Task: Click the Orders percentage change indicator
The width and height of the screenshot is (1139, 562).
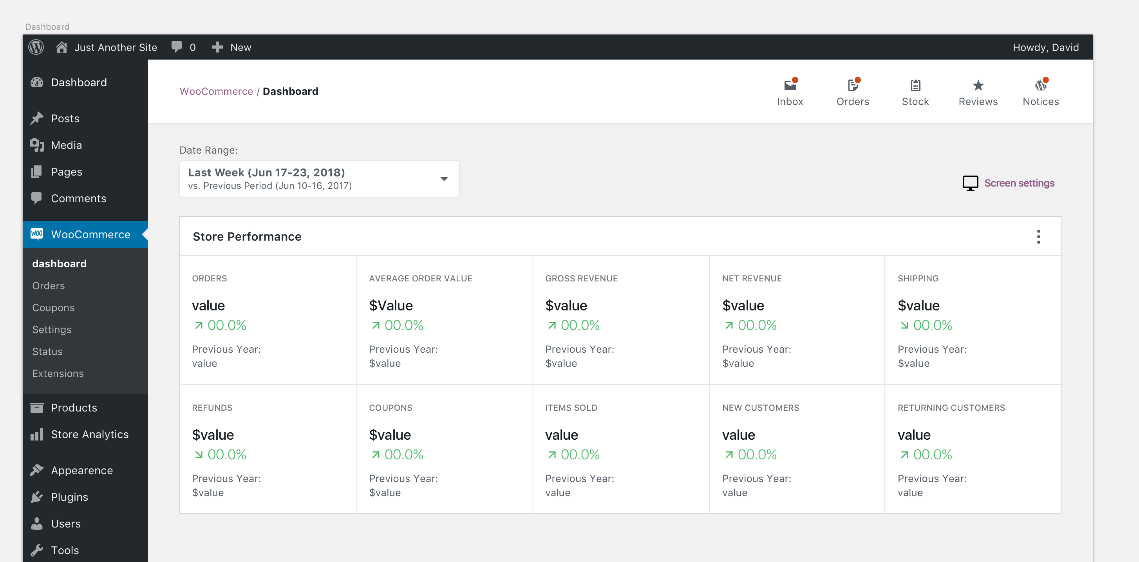Action: click(x=219, y=325)
